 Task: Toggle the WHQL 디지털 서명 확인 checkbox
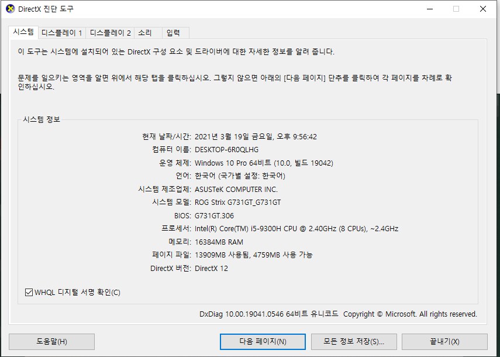(29, 292)
